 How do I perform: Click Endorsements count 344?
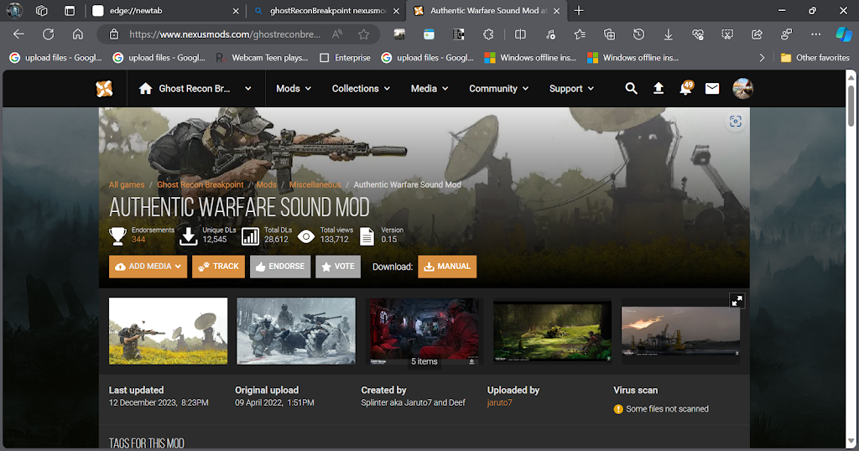tap(138, 239)
